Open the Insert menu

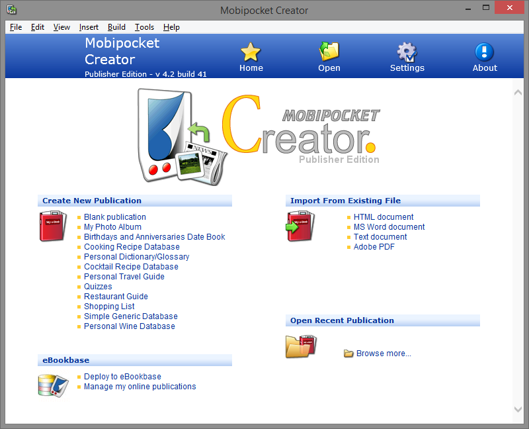89,27
